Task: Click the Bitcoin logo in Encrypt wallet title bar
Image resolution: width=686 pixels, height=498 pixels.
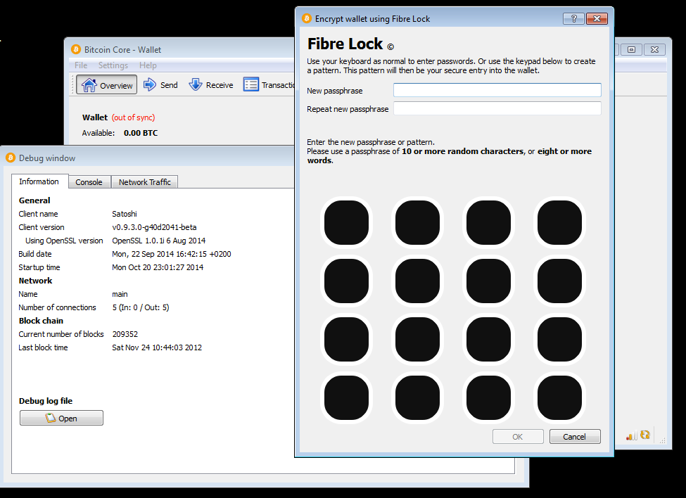Action: pyautogui.click(x=307, y=18)
